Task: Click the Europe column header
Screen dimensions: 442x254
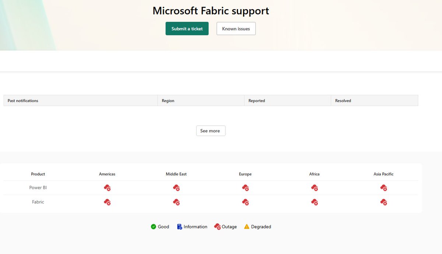Action: coord(245,174)
